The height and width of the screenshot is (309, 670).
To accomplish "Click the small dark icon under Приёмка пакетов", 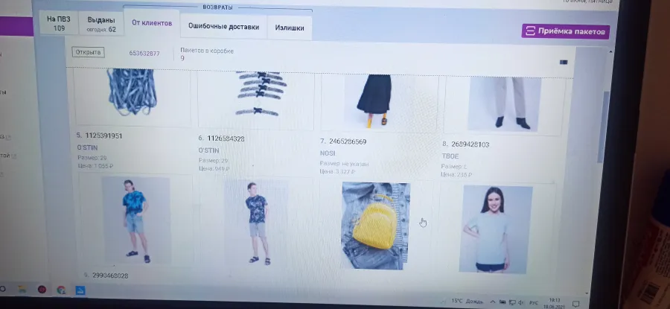I will (x=564, y=62).
